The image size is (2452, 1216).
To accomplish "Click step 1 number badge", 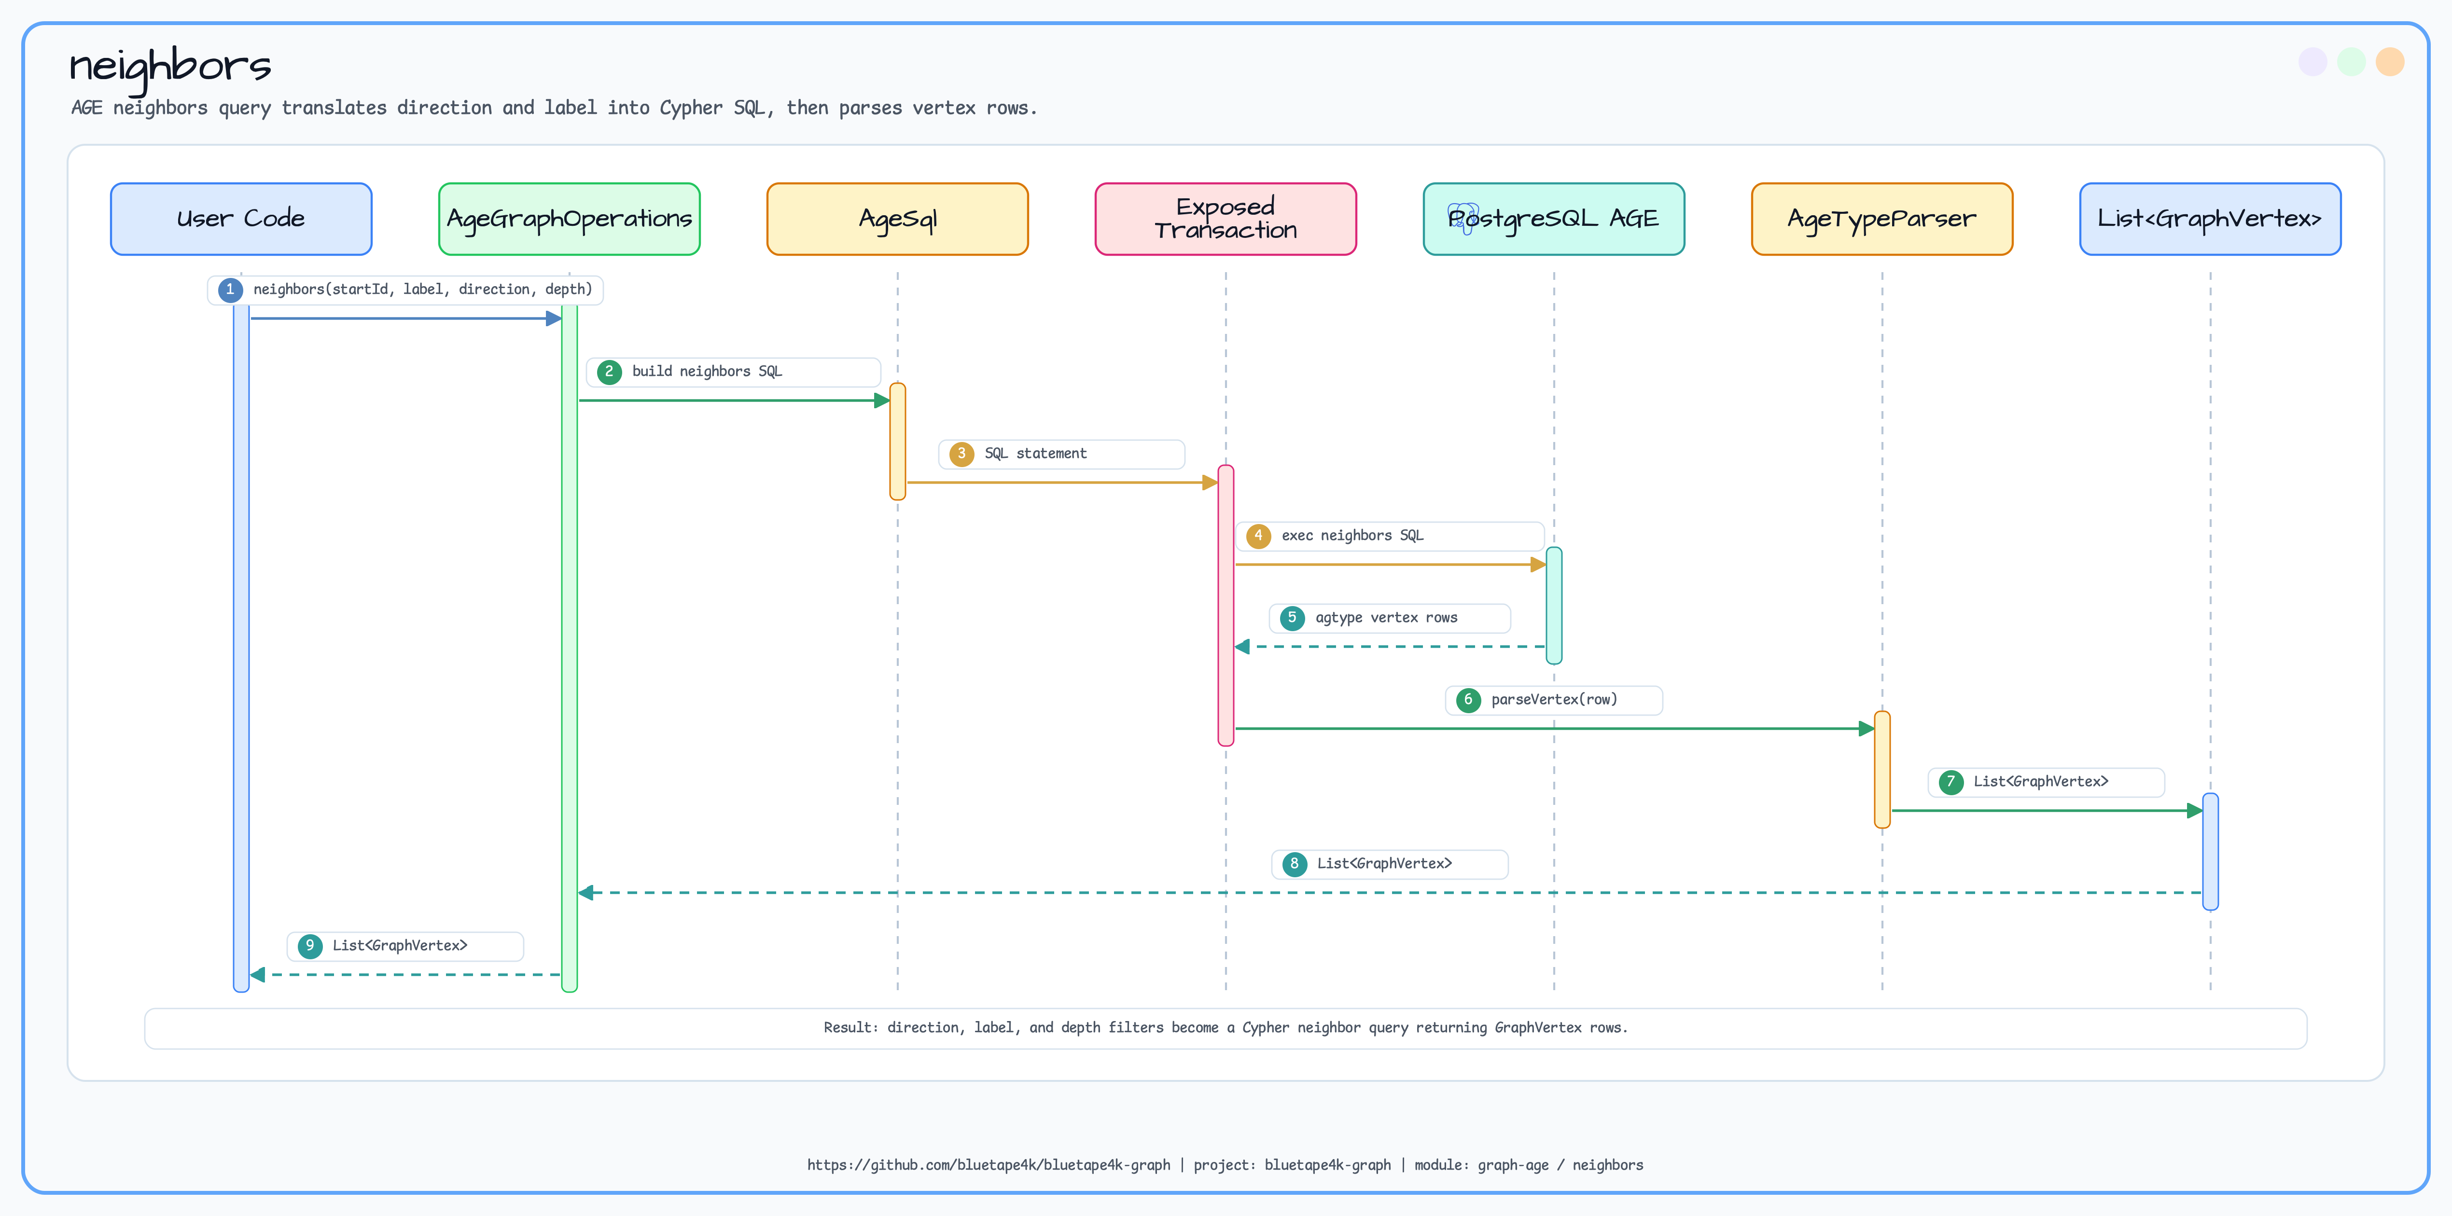I will 229,289.
